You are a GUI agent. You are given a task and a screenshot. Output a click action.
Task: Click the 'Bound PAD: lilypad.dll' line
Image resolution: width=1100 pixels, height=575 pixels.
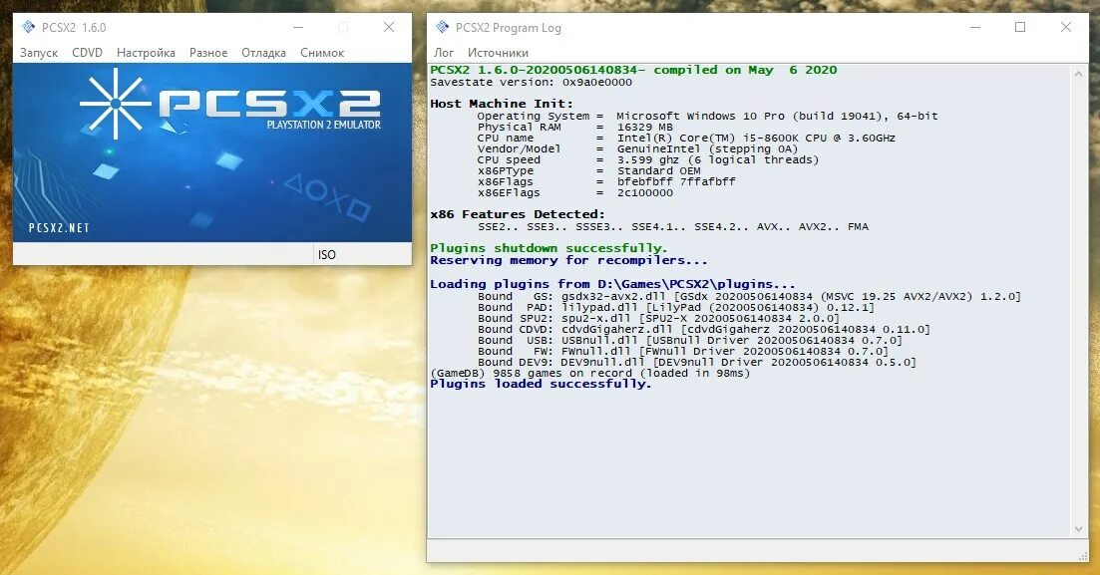(675, 307)
